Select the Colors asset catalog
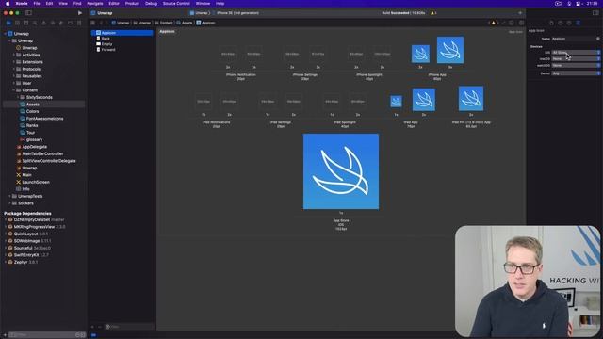This screenshot has height=339, width=603. [32, 111]
